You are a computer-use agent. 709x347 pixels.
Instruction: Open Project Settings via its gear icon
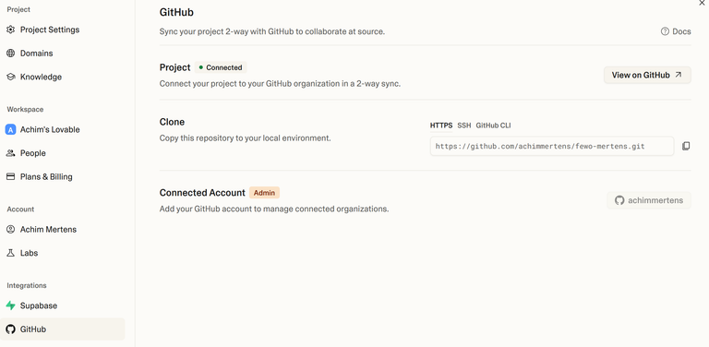(10, 30)
